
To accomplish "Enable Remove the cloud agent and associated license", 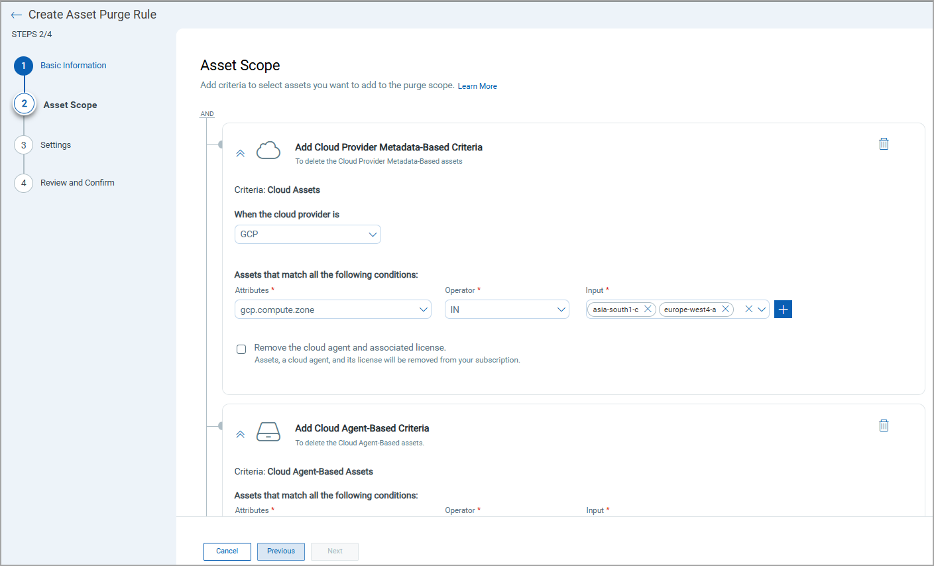I will pos(241,349).
